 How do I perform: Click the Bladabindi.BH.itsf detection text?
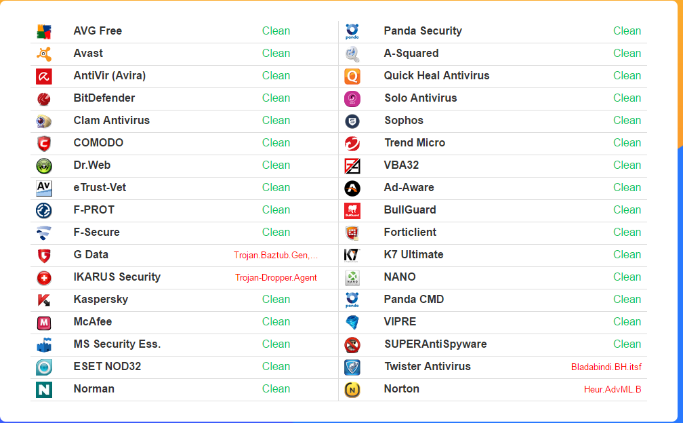[x=606, y=367]
